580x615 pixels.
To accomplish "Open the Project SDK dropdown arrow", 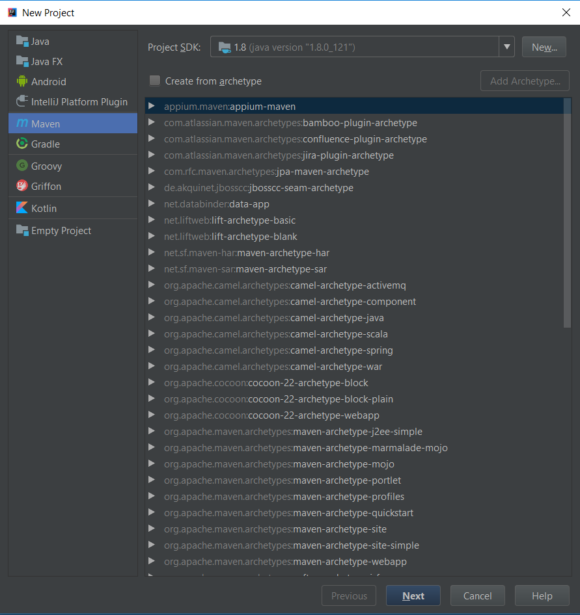I will 506,47.
